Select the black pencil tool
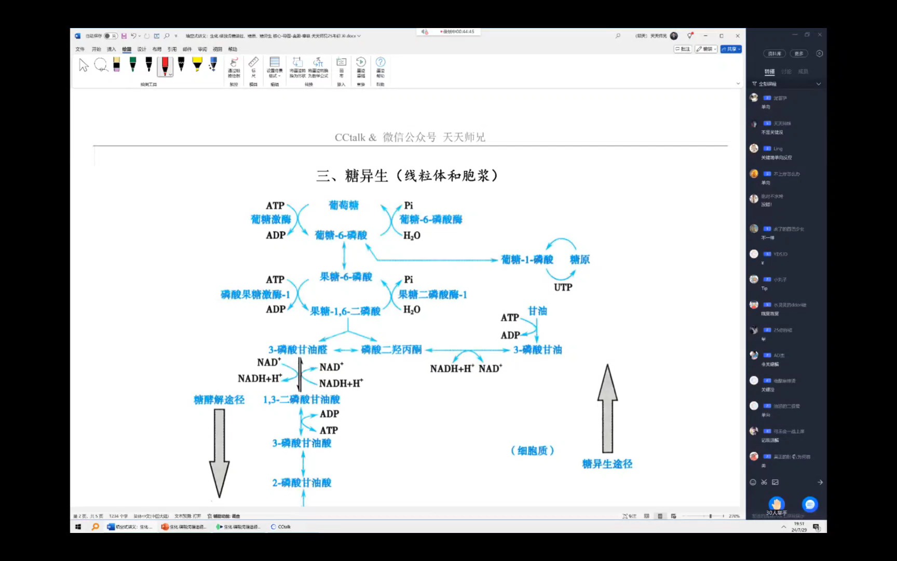Screen dimensions: 897x561 pyautogui.click(x=181, y=65)
